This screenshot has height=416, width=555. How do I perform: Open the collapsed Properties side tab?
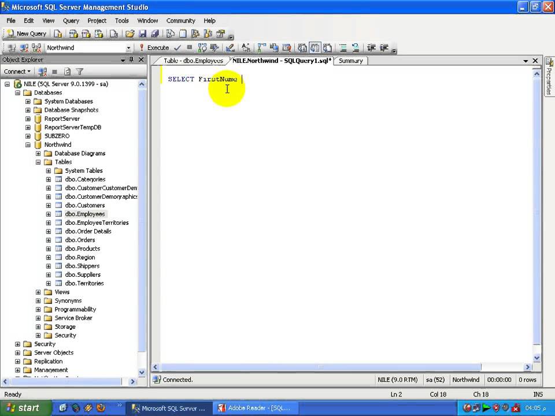(549, 76)
